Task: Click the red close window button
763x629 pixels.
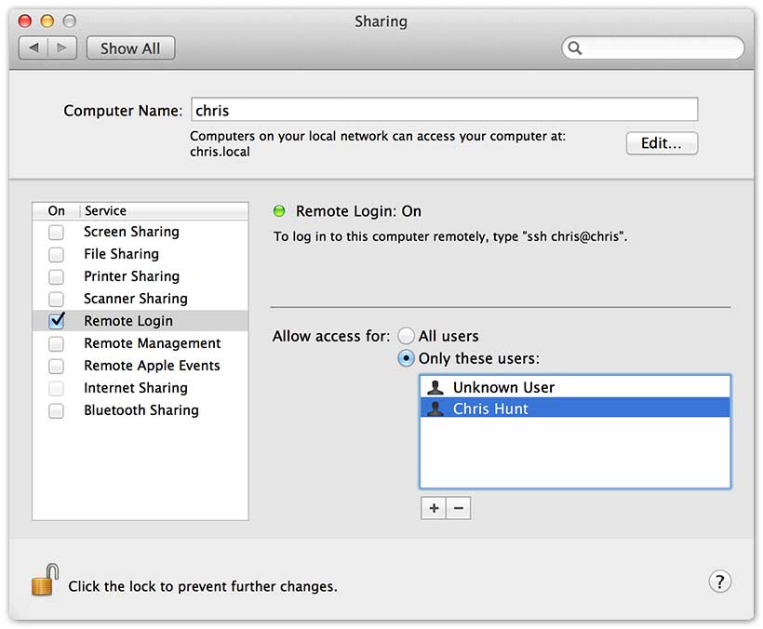Action: (x=25, y=20)
